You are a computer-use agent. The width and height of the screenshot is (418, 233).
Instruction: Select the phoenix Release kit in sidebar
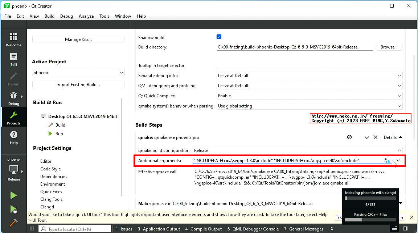(x=13, y=169)
